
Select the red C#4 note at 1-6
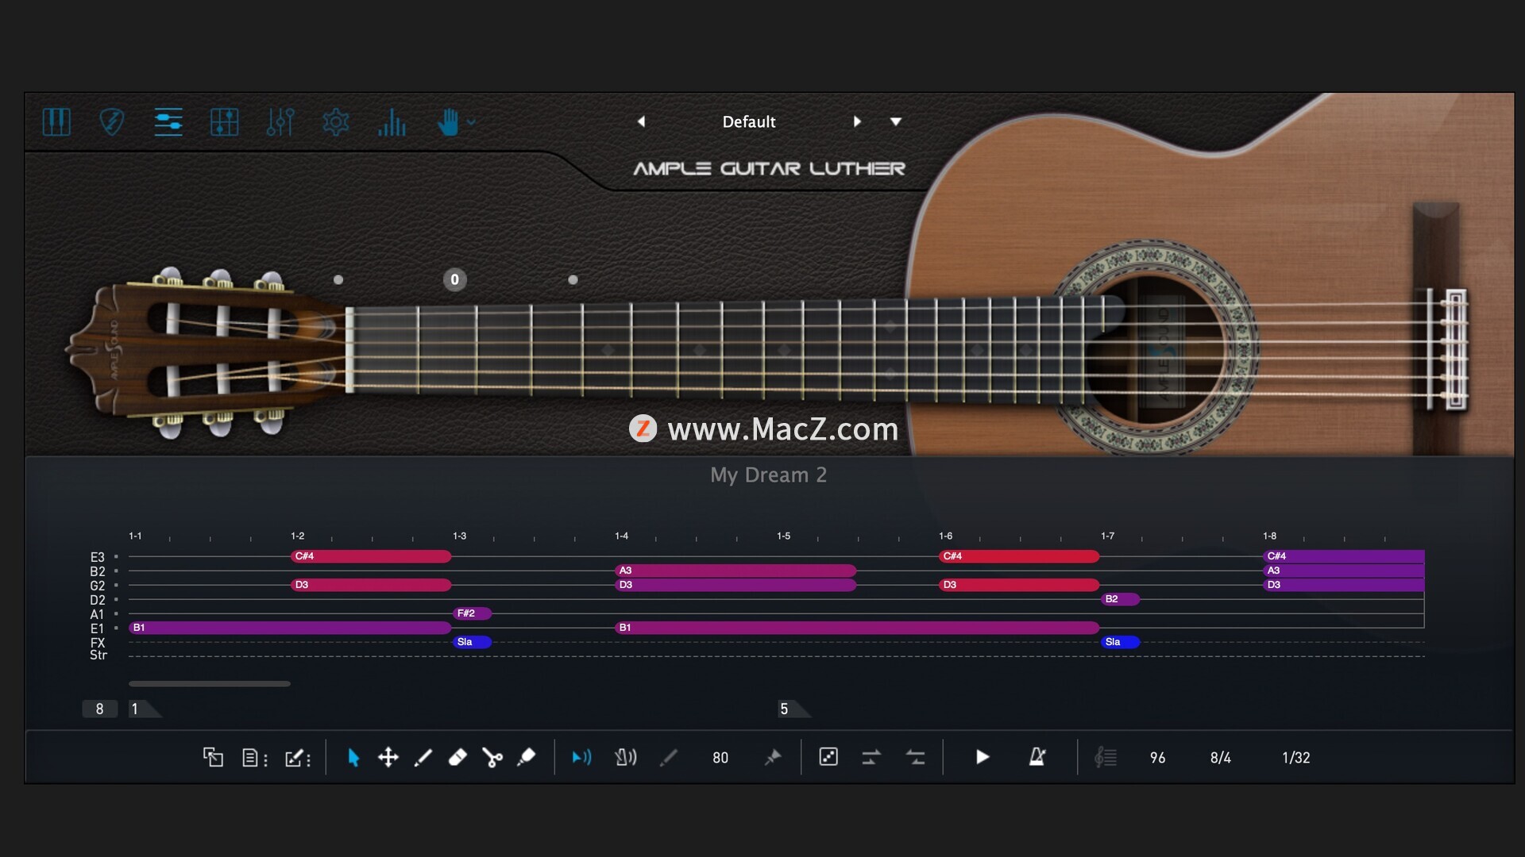[1019, 556]
